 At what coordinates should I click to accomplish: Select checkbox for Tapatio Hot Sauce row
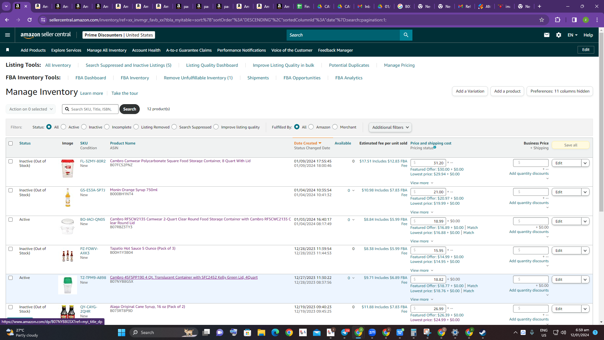click(10, 249)
